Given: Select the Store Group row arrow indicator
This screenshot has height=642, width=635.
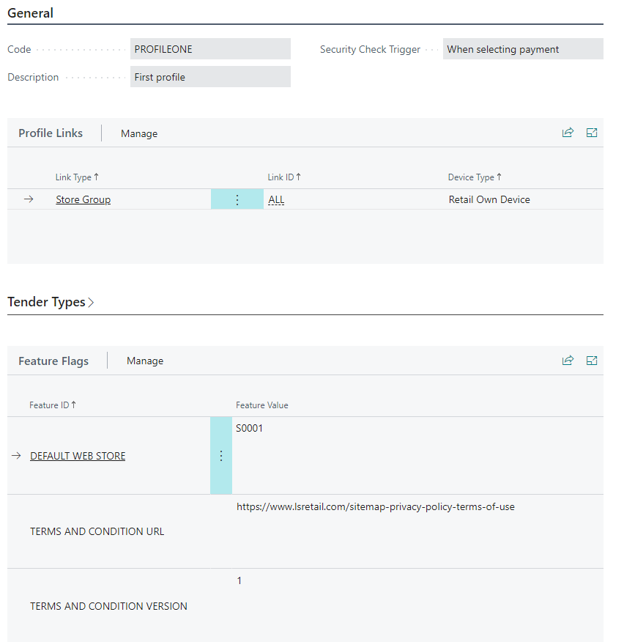Looking at the screenshot, I should pos(29,199).
